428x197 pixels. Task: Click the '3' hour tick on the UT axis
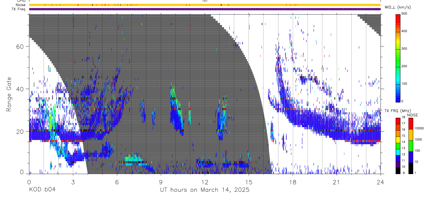73,182
